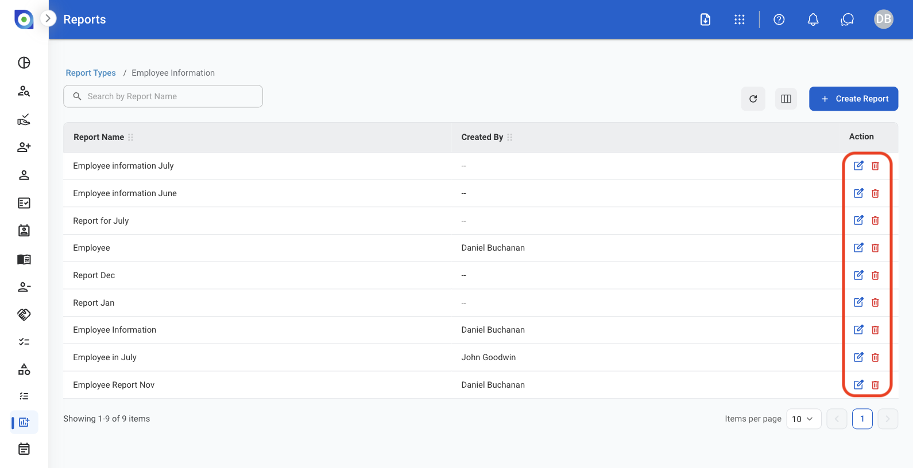Open the ID badge sidebar icon
913x468 pixels.
click(x=24, y=231)
